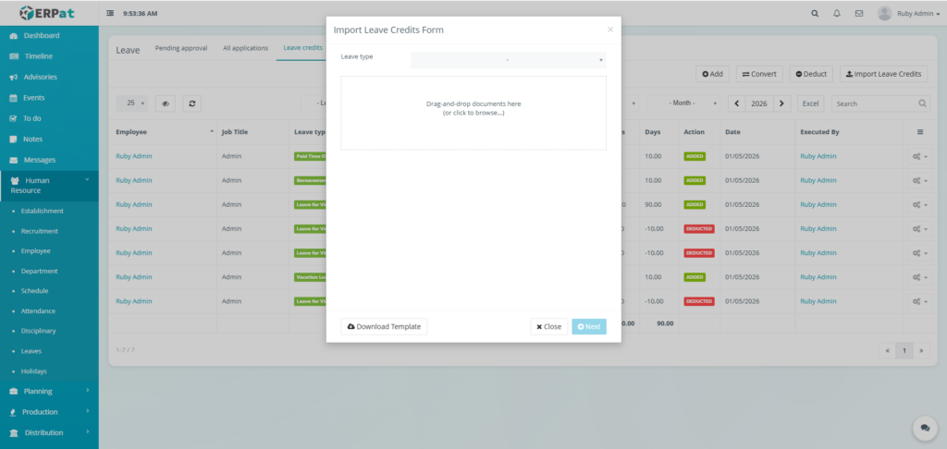Image resolution: width=947 pixels, height=449 pixels.
Task: Open Department submenu item
Action: click(x=39, y=271)
